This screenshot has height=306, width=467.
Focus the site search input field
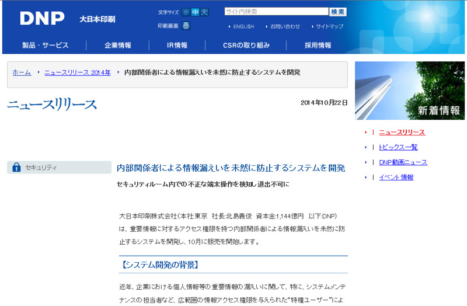pos(276,12)
